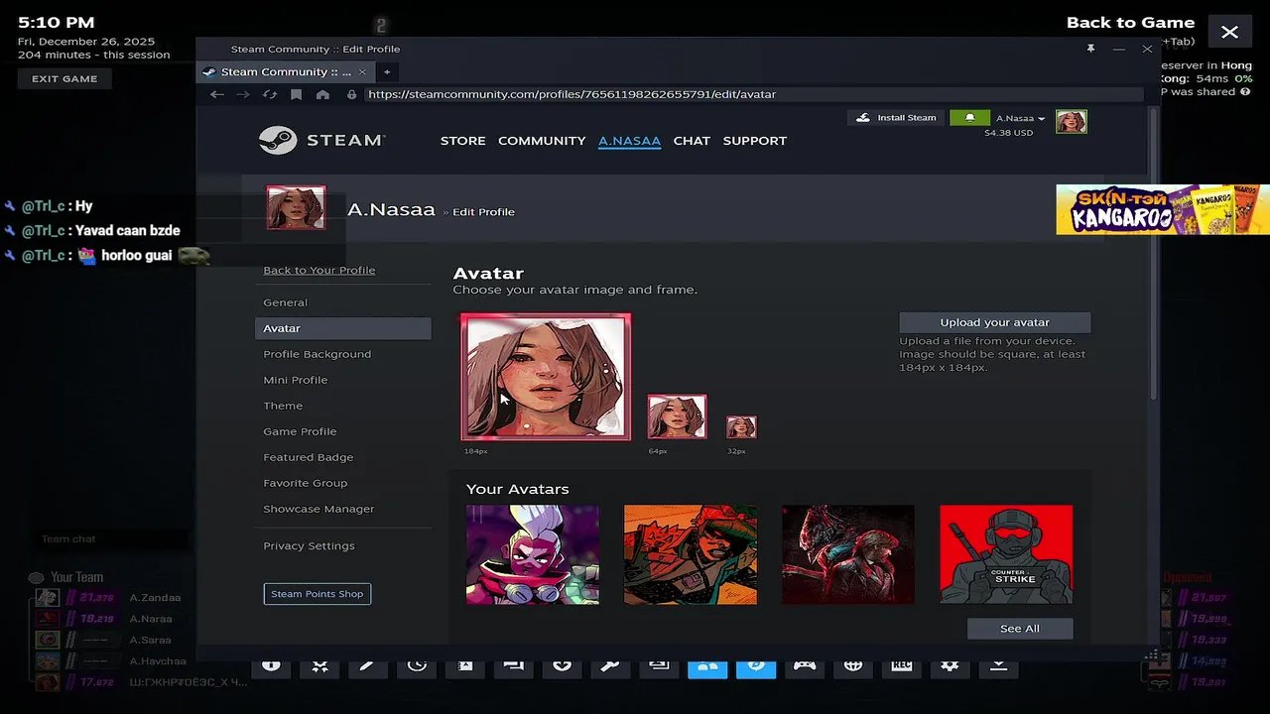Click the large current avatar preview

click(x=546, y=377)
